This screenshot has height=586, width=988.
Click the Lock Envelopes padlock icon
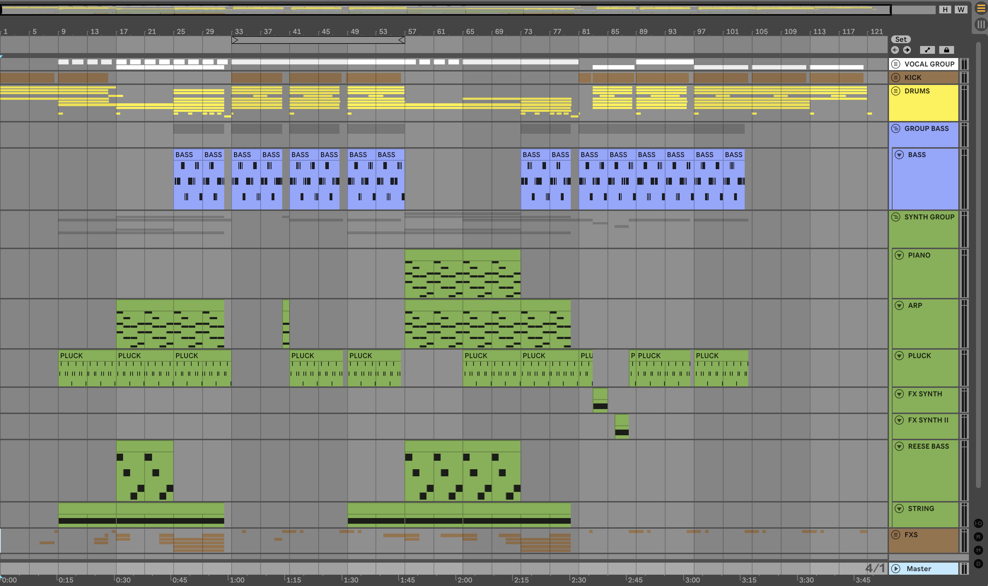946,50
